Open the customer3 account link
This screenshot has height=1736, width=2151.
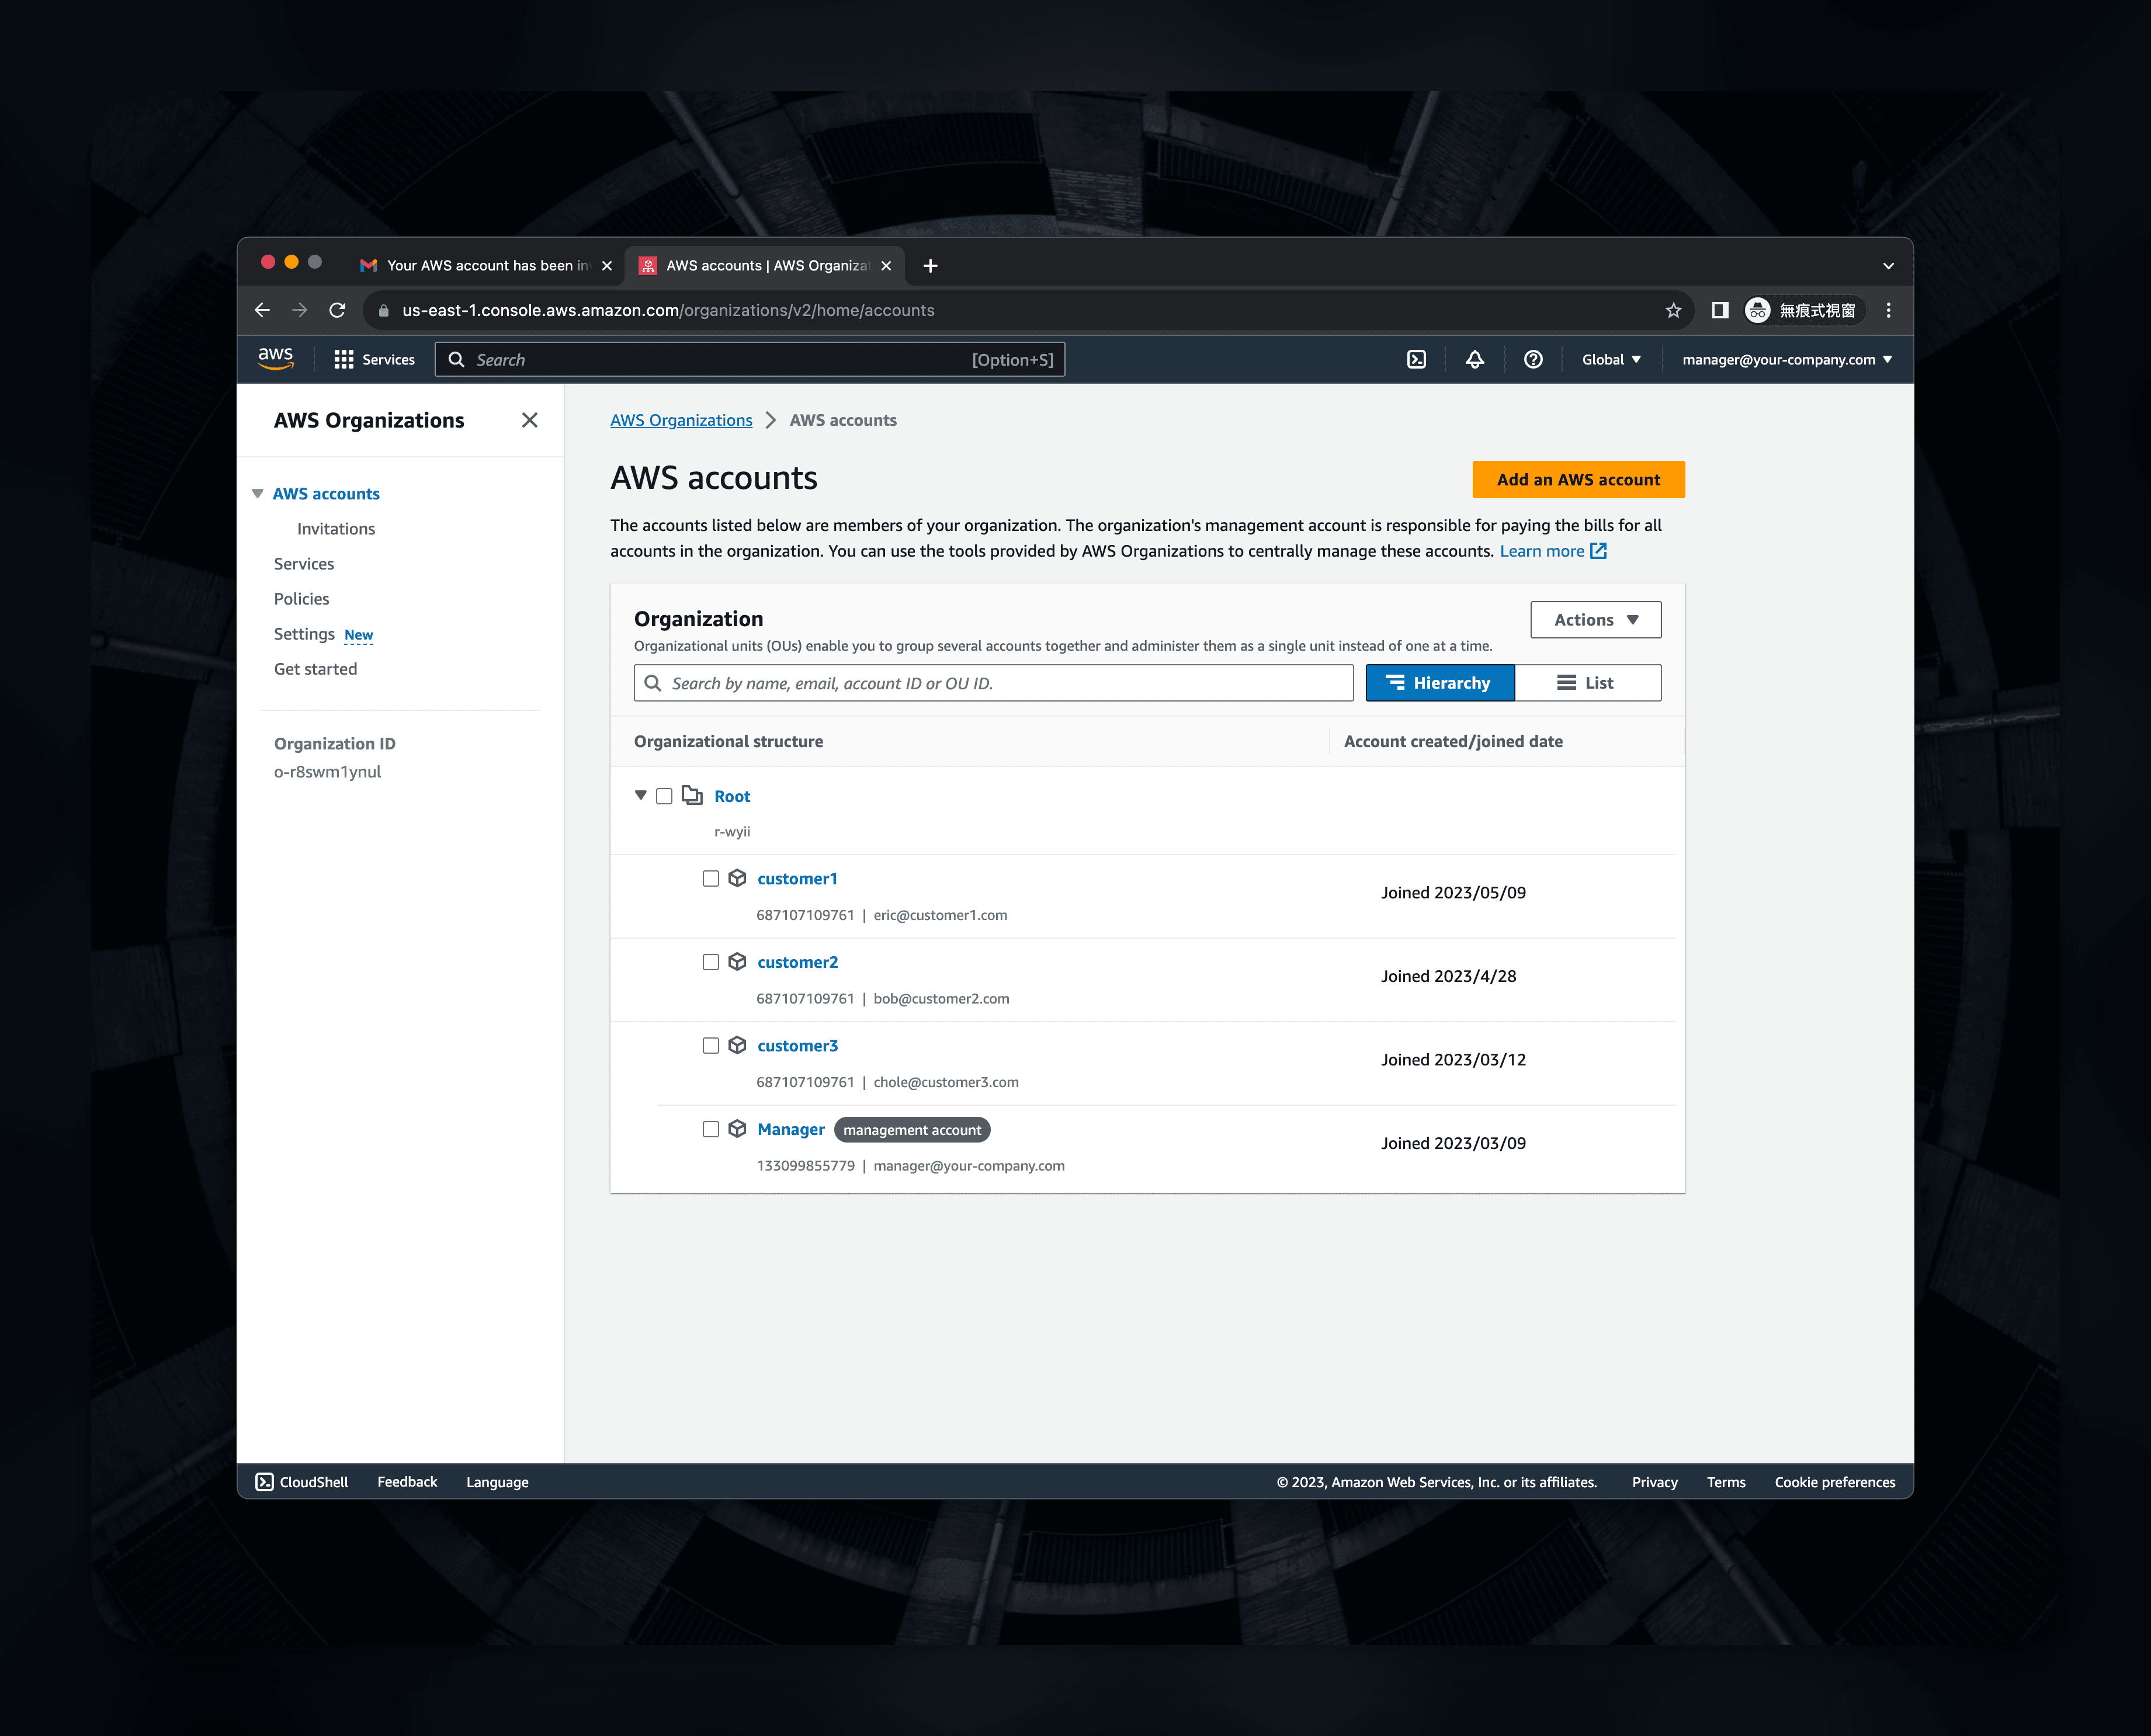(x=797, y=1046)
